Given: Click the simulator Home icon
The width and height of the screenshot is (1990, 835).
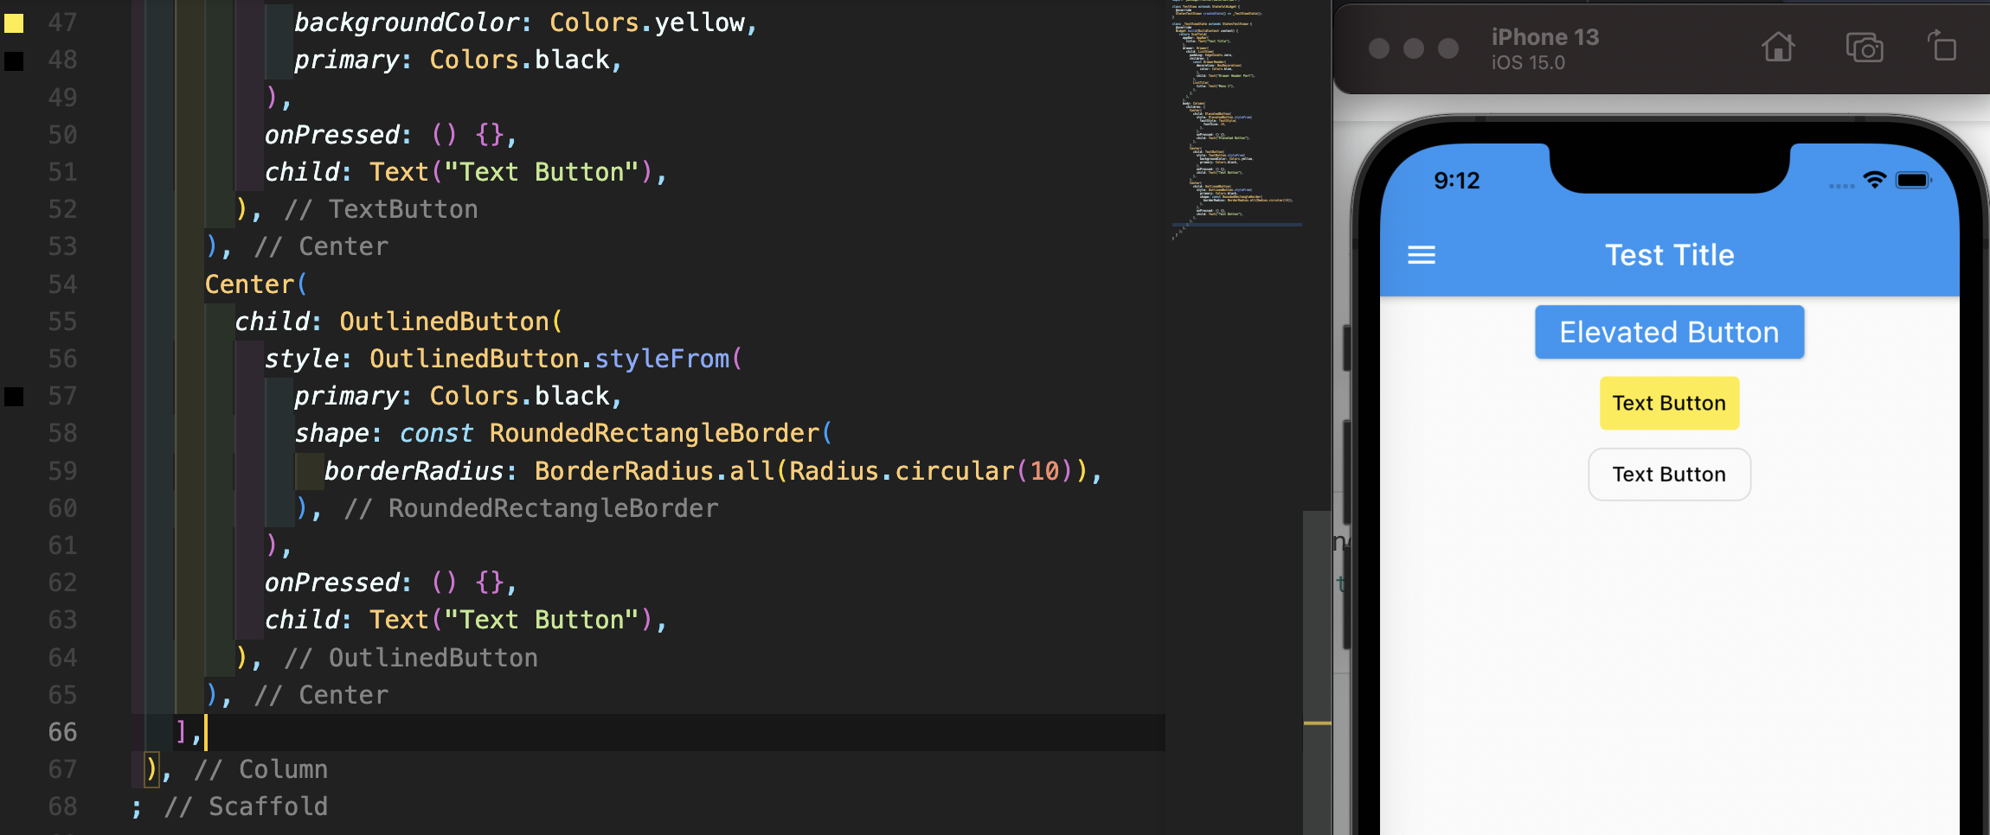Looking at the screenshot, I should click(x=1778, y=47).
